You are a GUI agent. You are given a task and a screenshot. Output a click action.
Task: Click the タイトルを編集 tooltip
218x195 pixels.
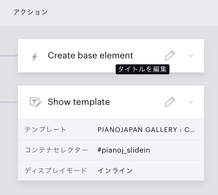(x=143, y=69)
